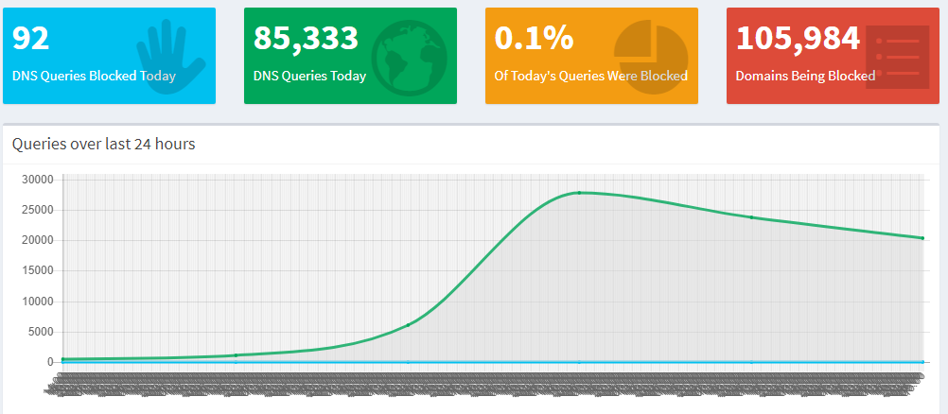The width and height of the screenshot is (948, 414).
Task: Click the peak data point on the green line
Action: 579,193
